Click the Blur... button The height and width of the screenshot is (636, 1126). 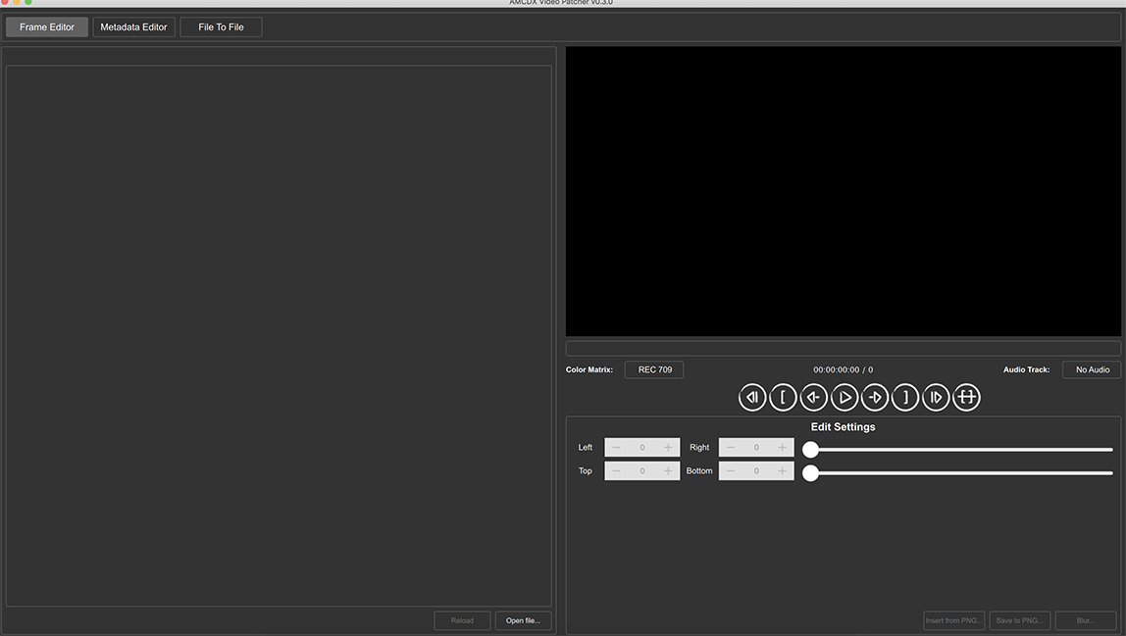[x=1086, y=621]
